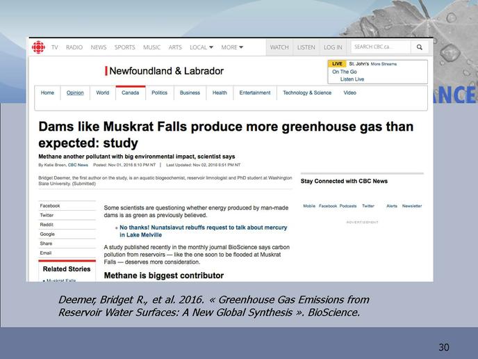The image size is (478, 359).
Task: Share article by Email
Action: pyautogui.click(x=45, y=253)
